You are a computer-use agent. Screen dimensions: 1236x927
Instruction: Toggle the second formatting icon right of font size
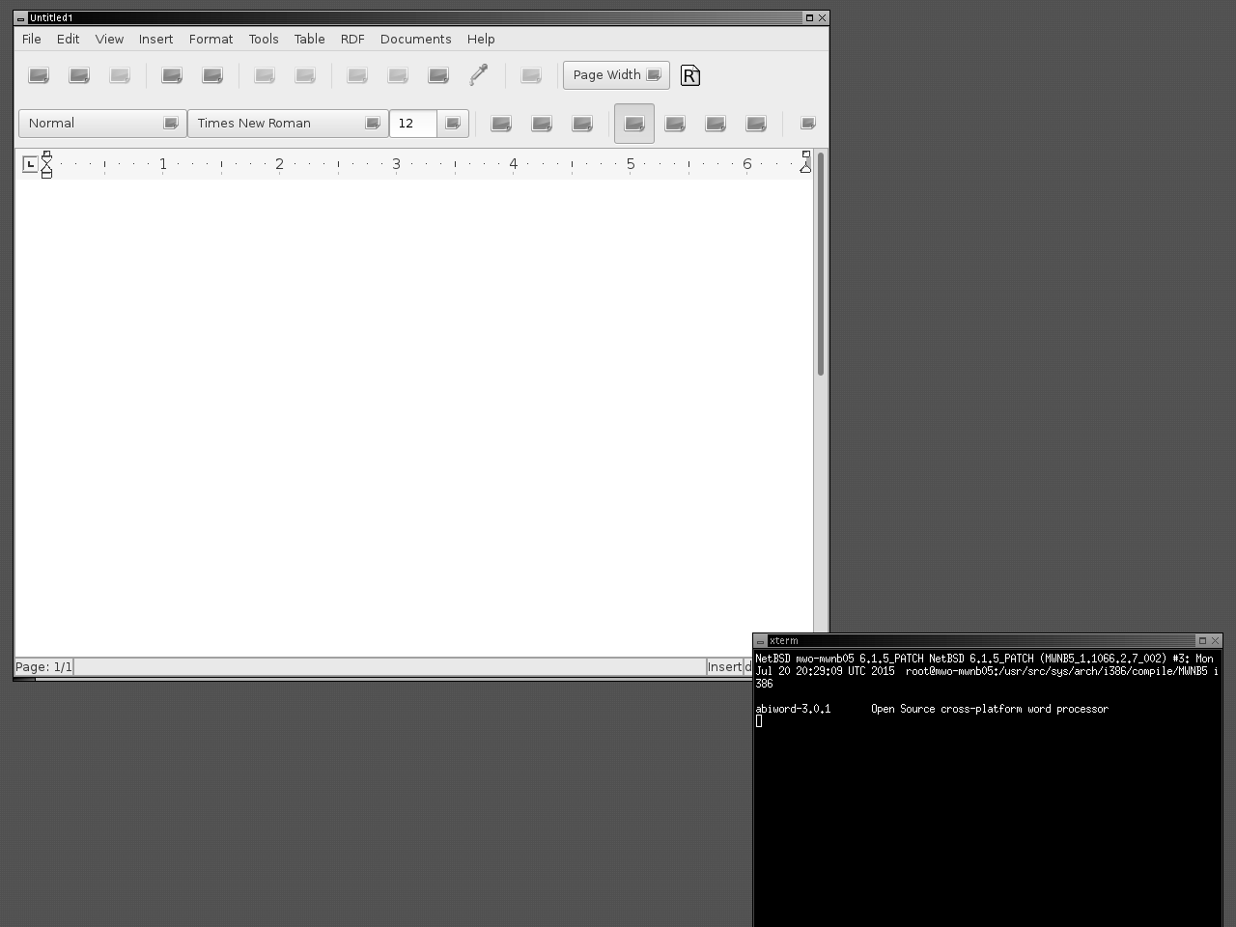pos(542,124)
